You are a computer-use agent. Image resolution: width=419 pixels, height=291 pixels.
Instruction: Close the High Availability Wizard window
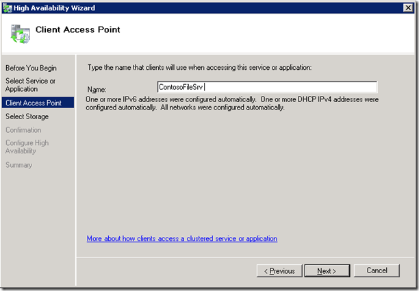408,8
